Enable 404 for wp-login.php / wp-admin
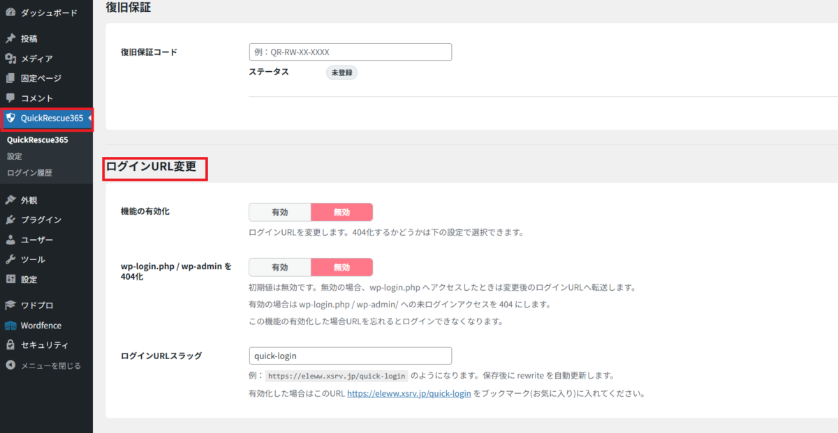 pyautogui.click(x=279, y=267)
